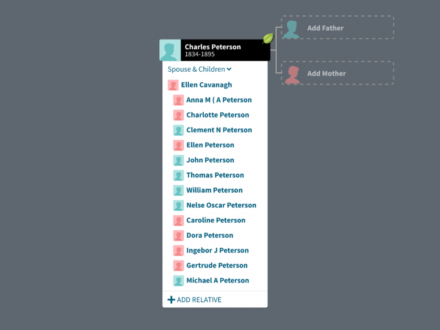The image size is (440, 330).
Task: Click the Add Father placeholder box
Action: coord(337,28)
